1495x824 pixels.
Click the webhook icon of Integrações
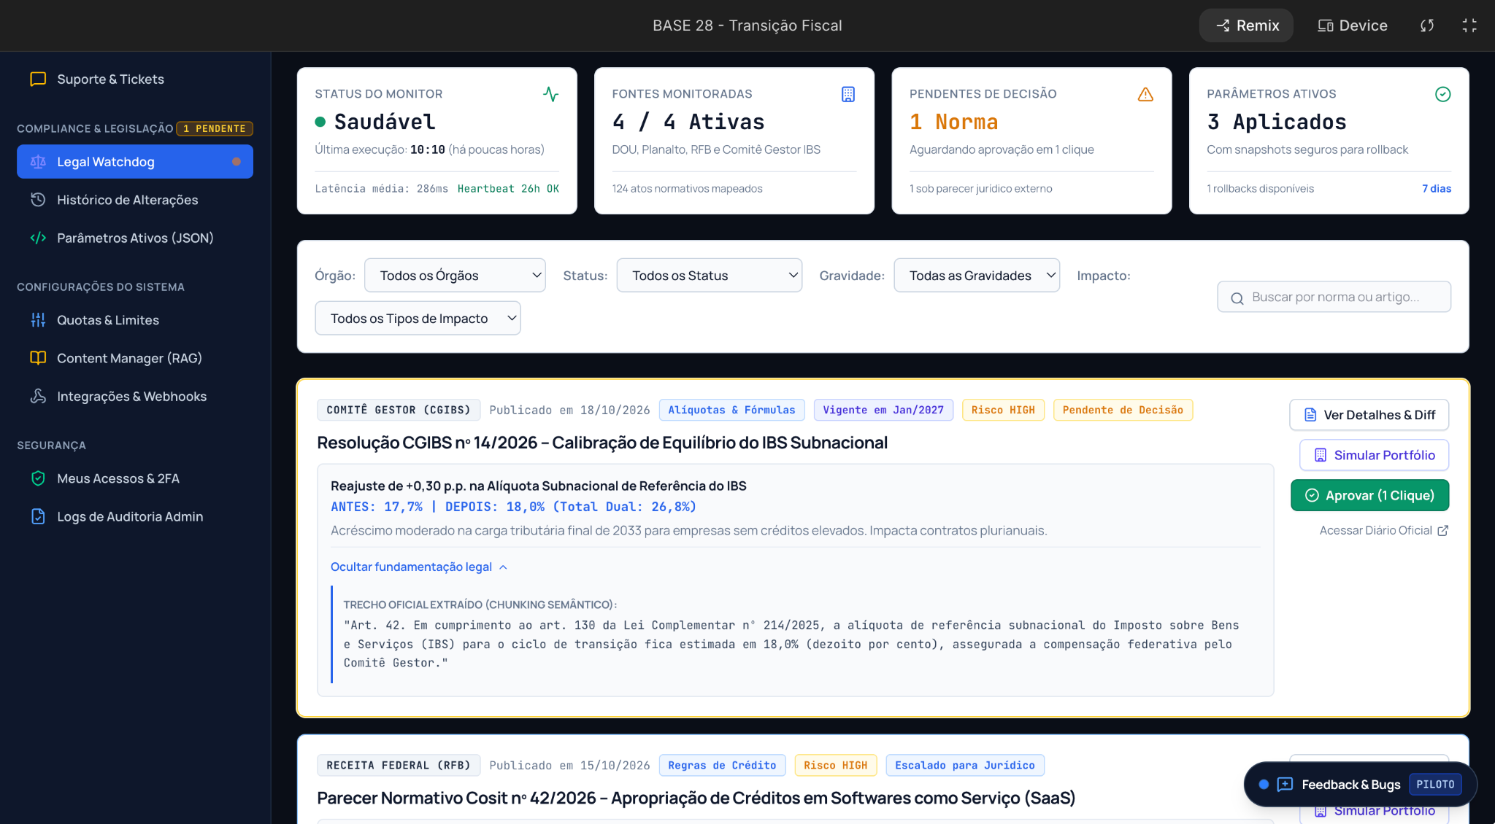click(x=38, y=396)
